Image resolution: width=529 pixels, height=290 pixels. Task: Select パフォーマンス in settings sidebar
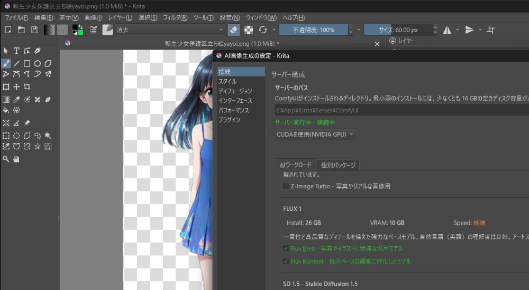(233, 110)
